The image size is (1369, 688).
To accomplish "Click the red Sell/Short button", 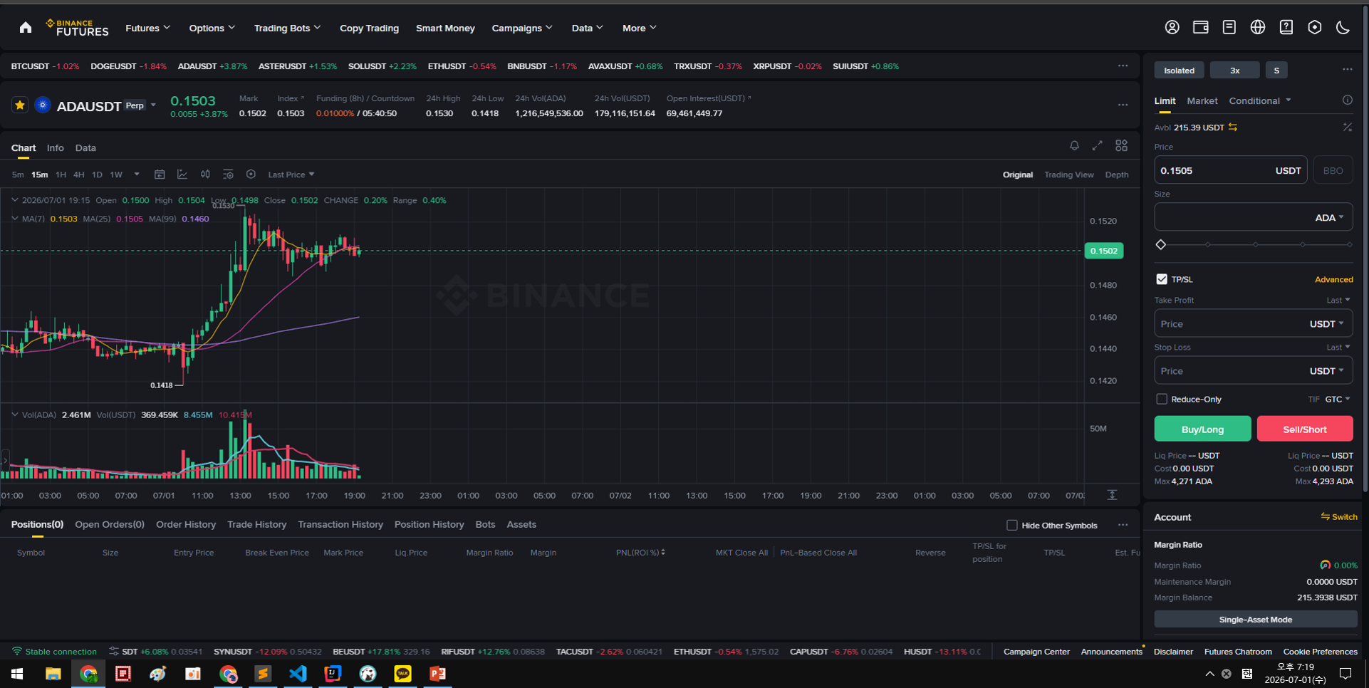I will tap(1305, 429).
